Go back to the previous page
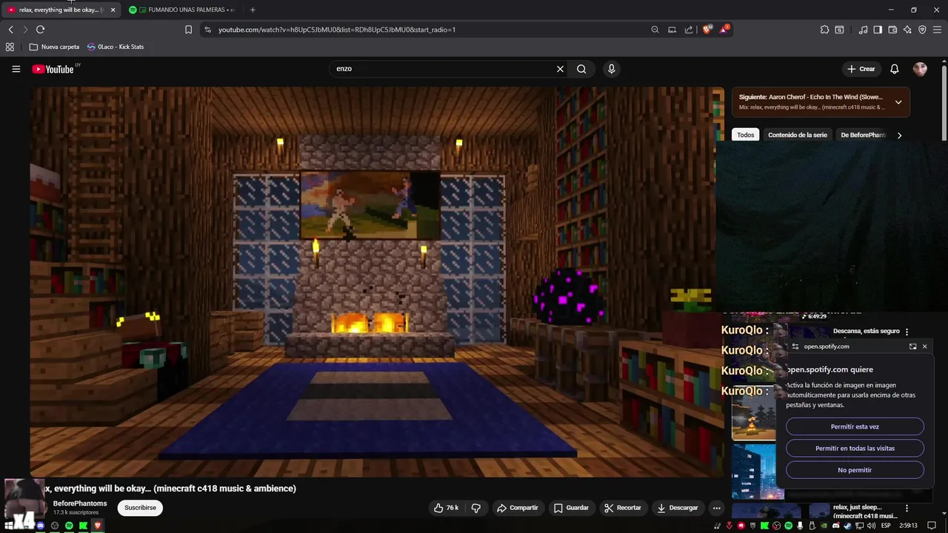 point(10,30)
